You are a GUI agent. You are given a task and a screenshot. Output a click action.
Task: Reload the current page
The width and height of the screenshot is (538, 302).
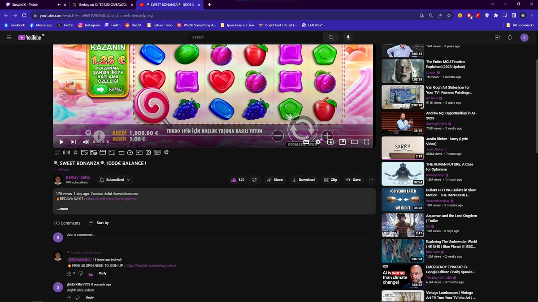pos(24,15)
